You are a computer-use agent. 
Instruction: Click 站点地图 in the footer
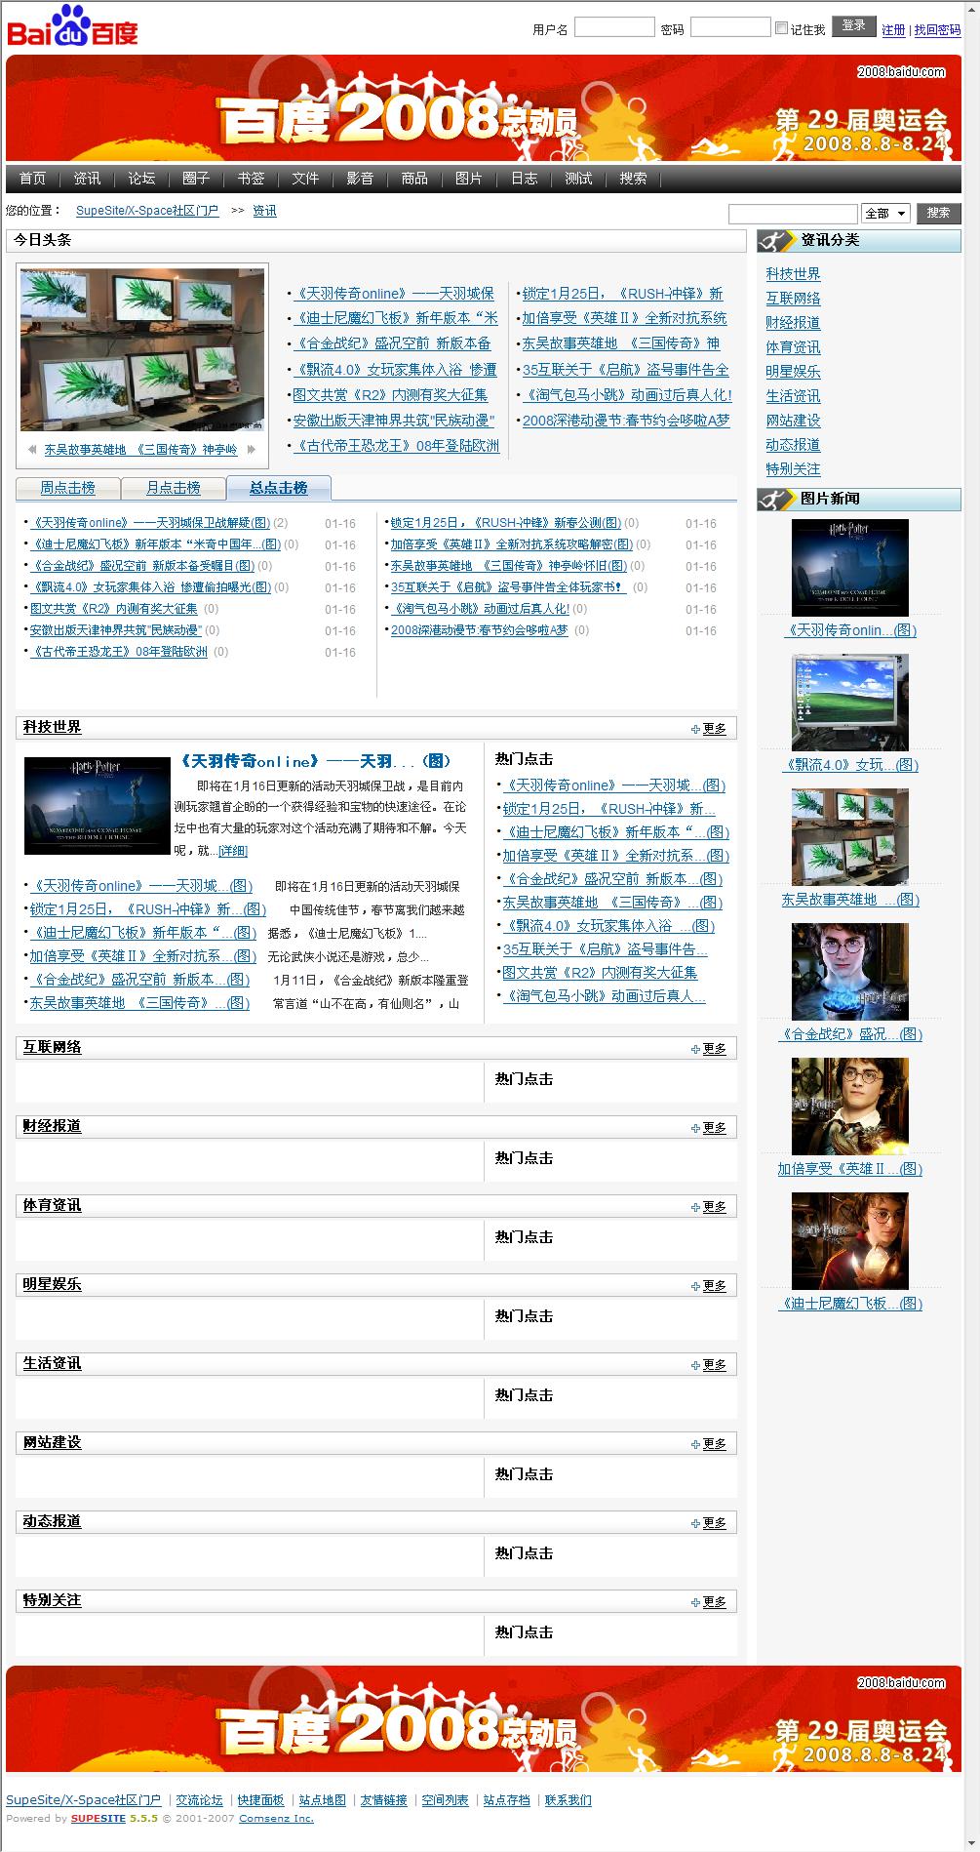(x=322, y=1800)
